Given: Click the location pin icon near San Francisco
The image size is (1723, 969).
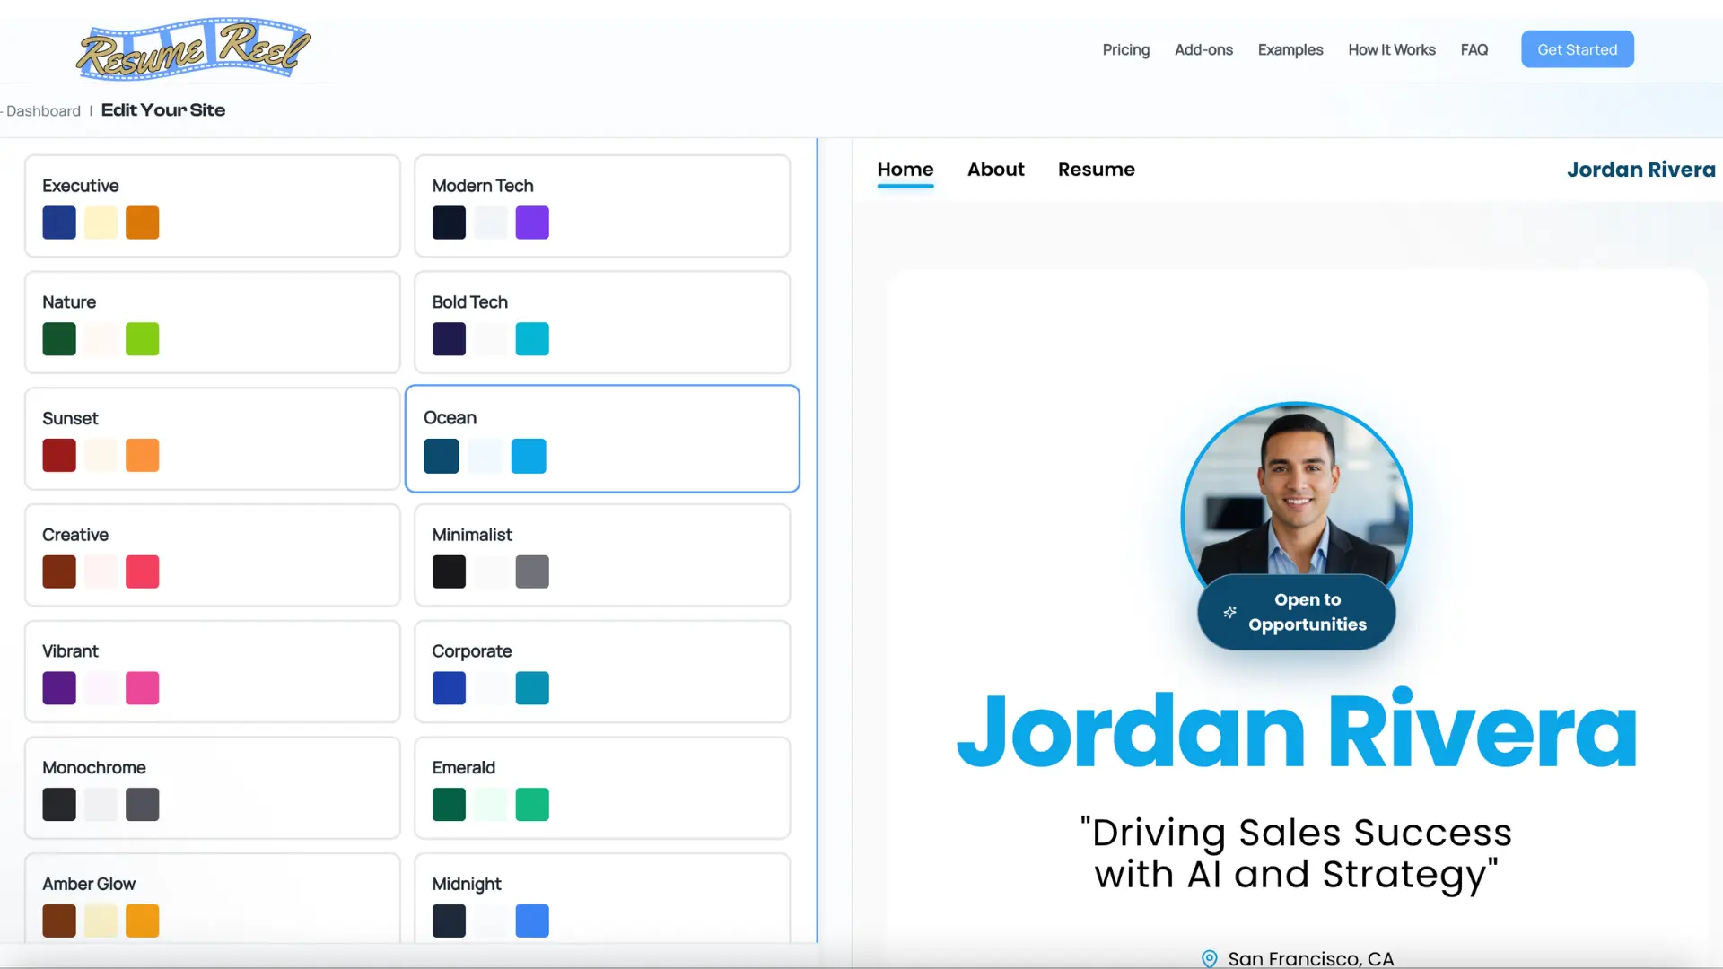Looking at the screenshot, I should tap(1209, 958).
